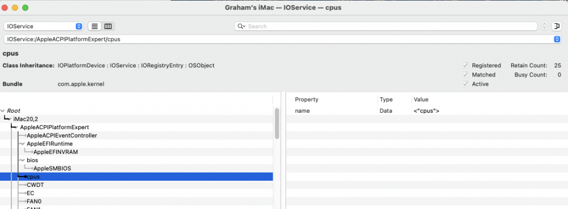Click the search field
The height and width of the screenshot is (209, 568).
coord(386,27)
